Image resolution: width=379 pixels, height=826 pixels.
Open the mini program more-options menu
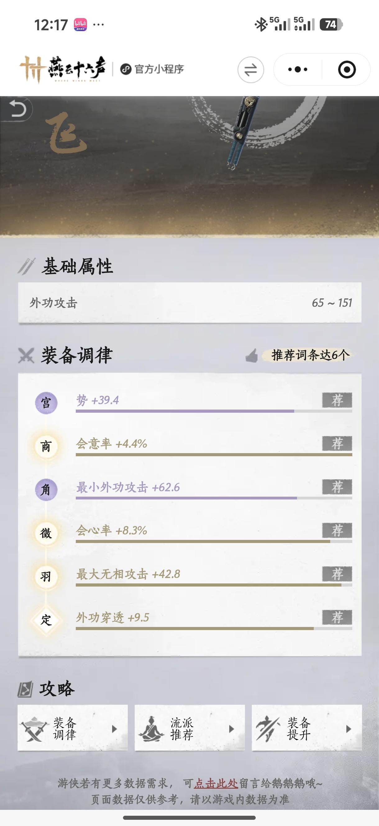point(298,69)
